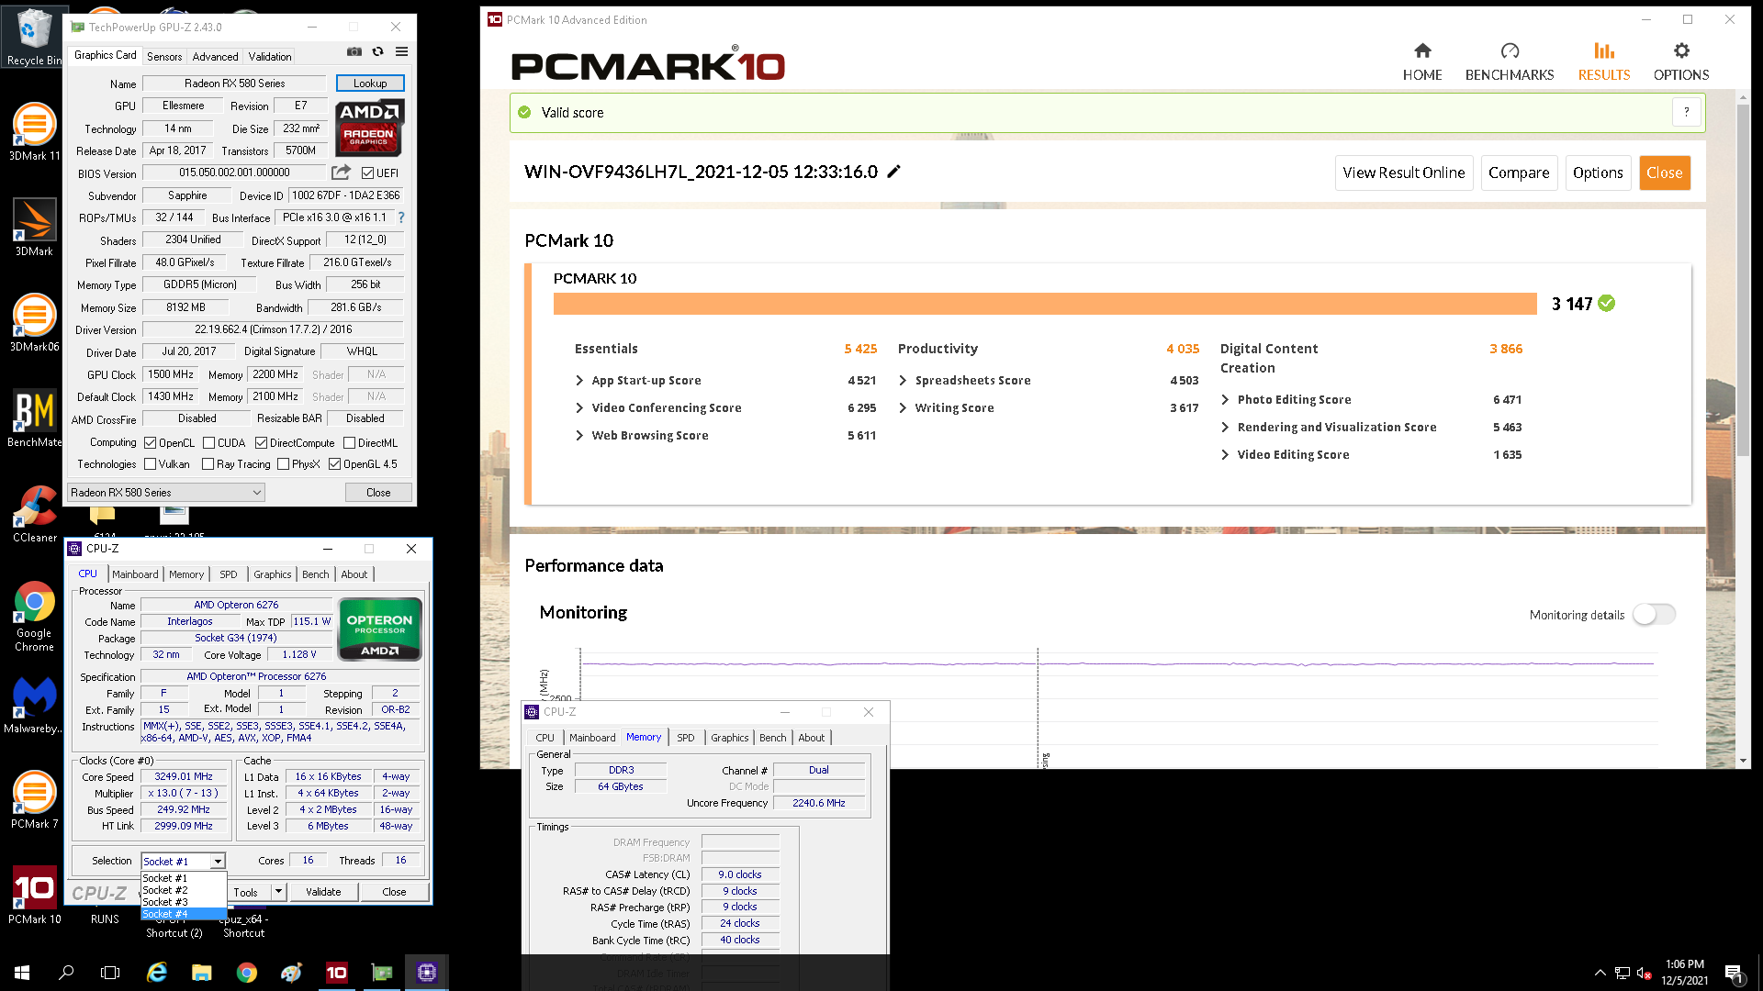
Task: Click the PCMark 10 orange score bar
Action: click(x=1045, y=304)
